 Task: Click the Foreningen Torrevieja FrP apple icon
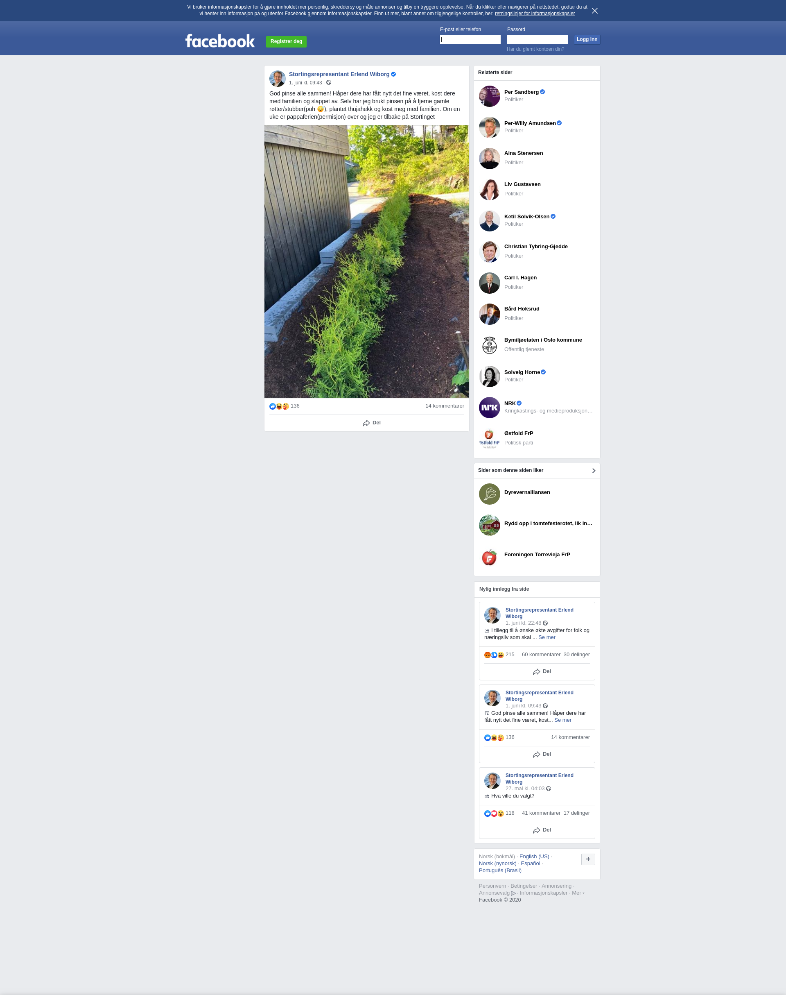click(x=489, y=556)
